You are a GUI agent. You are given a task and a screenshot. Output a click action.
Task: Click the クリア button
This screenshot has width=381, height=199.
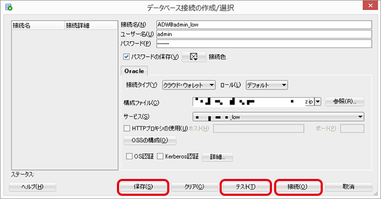click(x=194, y=187)
